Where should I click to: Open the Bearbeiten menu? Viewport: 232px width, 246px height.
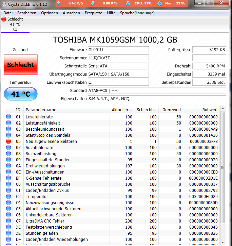[x=27, y=13]
